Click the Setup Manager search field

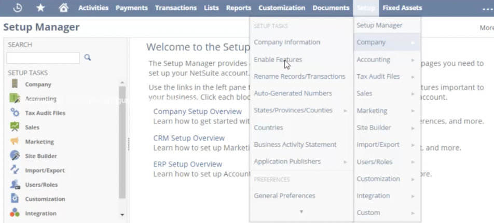[43, 58]
